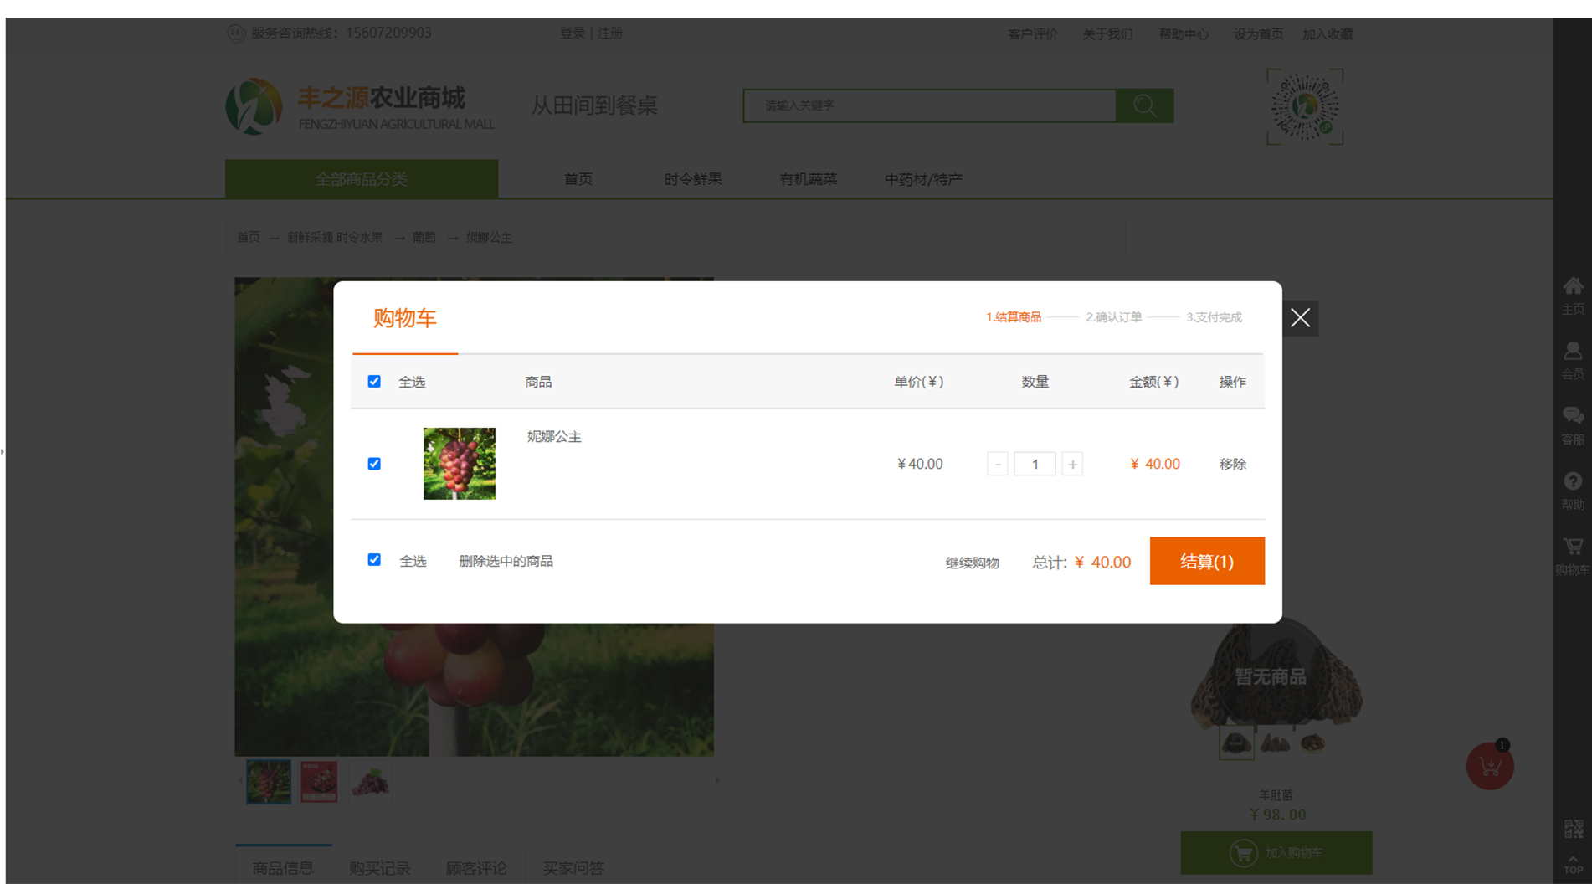Switch to 购买记录 tab
This screenshot has width=1592, height=884.
pyautogui.click(x=380, y=867)
